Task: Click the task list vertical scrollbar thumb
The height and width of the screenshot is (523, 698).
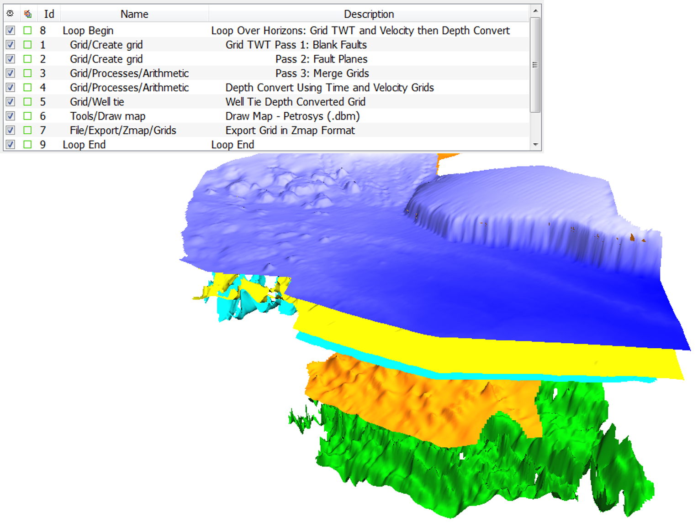Action: click(535, 65)
